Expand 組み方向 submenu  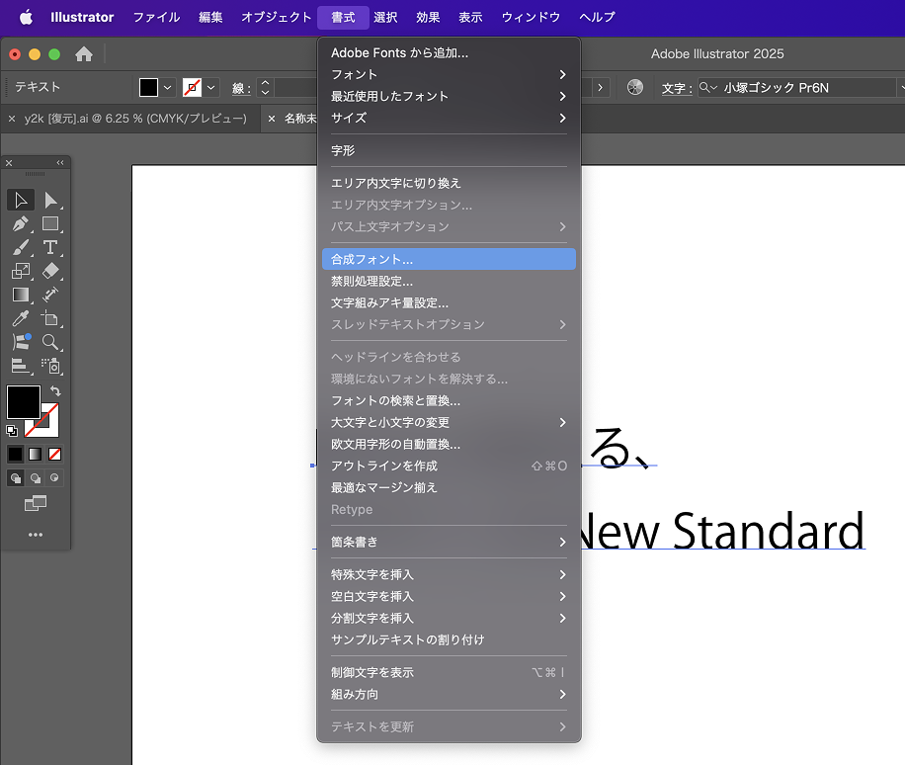click(x=449, y=695)
